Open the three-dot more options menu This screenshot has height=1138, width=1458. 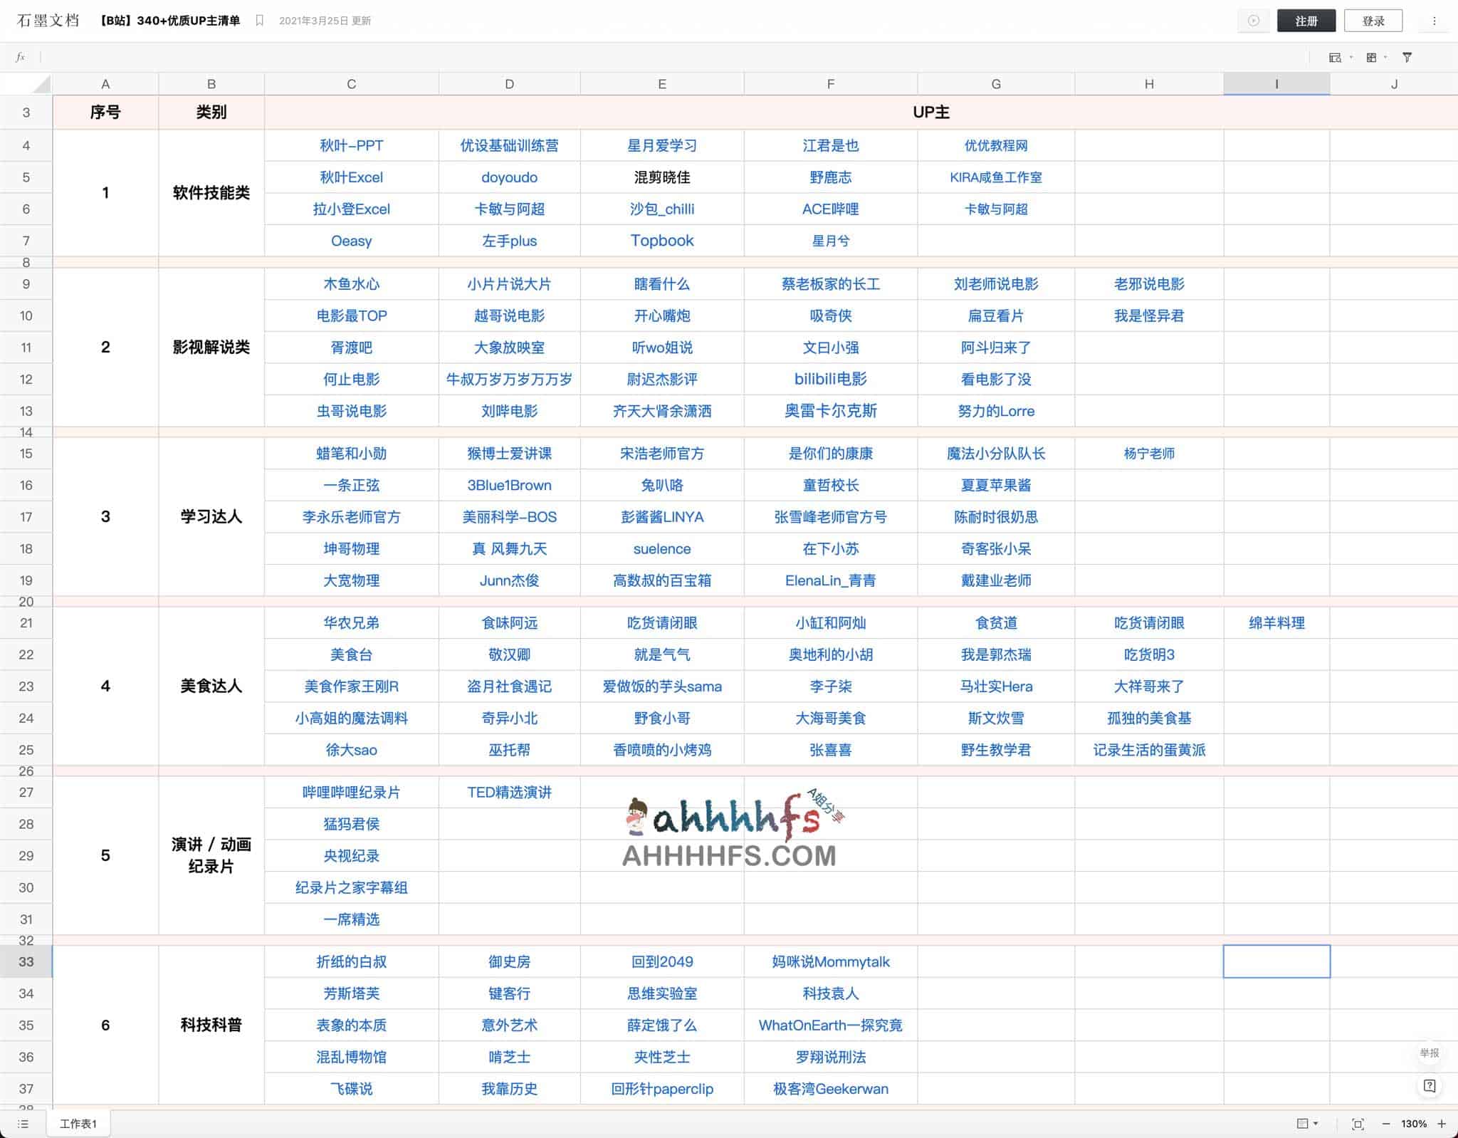1435,21
